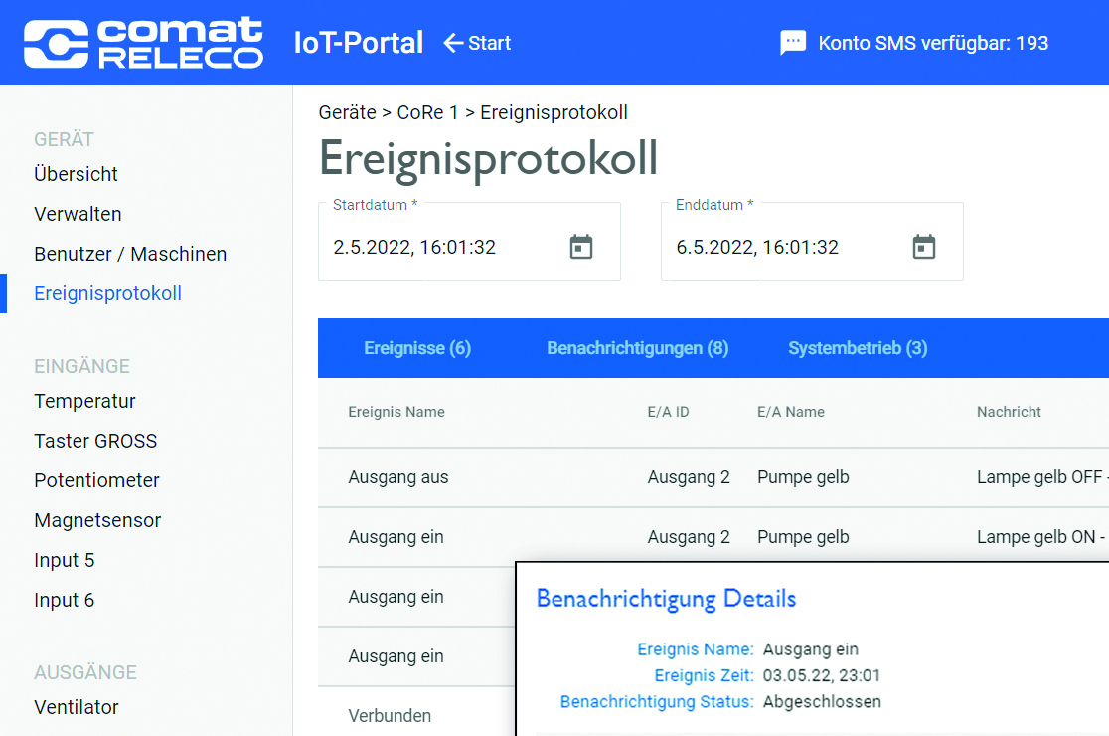The image size is (1109, 736).
Task: Click the CoRe 1 breadcrumb link
Action: [x=427, y=112]
